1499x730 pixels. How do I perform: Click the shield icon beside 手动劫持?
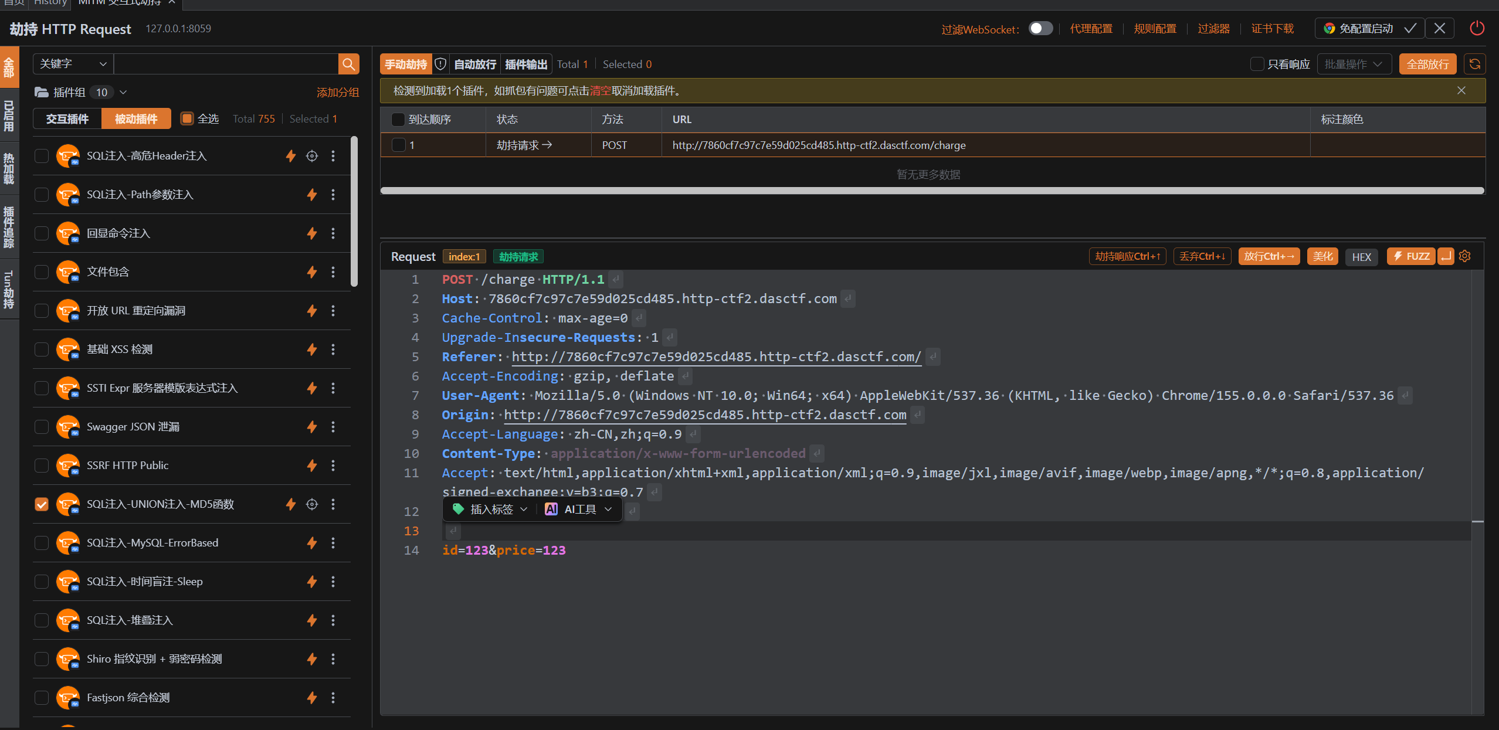pos(440,64)
